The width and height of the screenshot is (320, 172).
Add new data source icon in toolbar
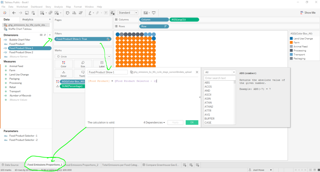[33, 13]
